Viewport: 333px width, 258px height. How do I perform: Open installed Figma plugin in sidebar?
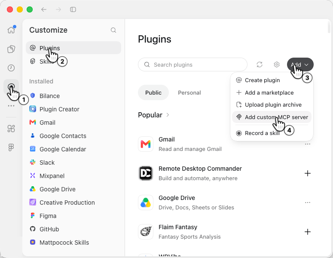click(x=73, y=216)
